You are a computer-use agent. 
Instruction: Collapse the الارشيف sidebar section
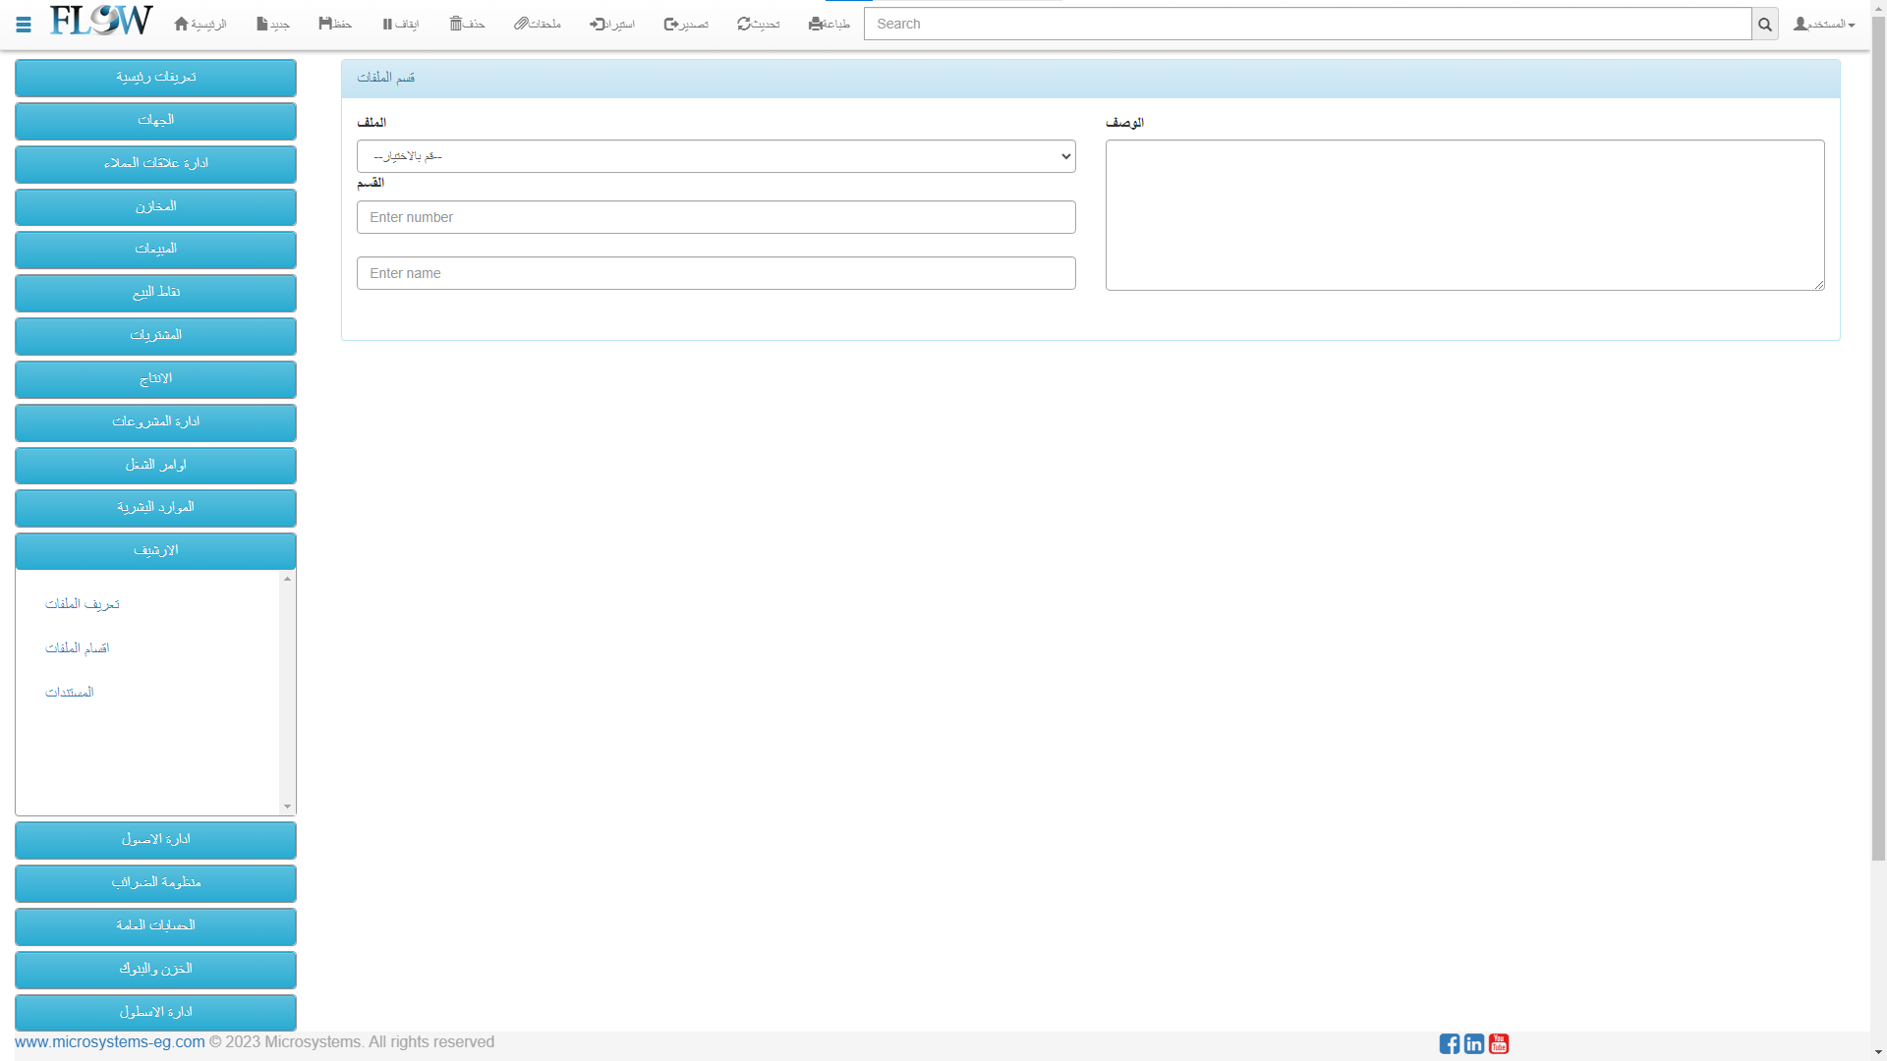coord(155,551)
